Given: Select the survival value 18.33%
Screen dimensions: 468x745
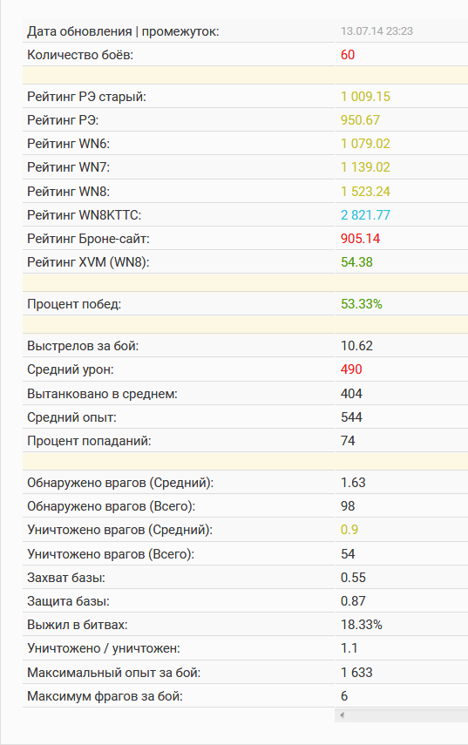Looking at the screenshot, I should (x=362, y=625).
